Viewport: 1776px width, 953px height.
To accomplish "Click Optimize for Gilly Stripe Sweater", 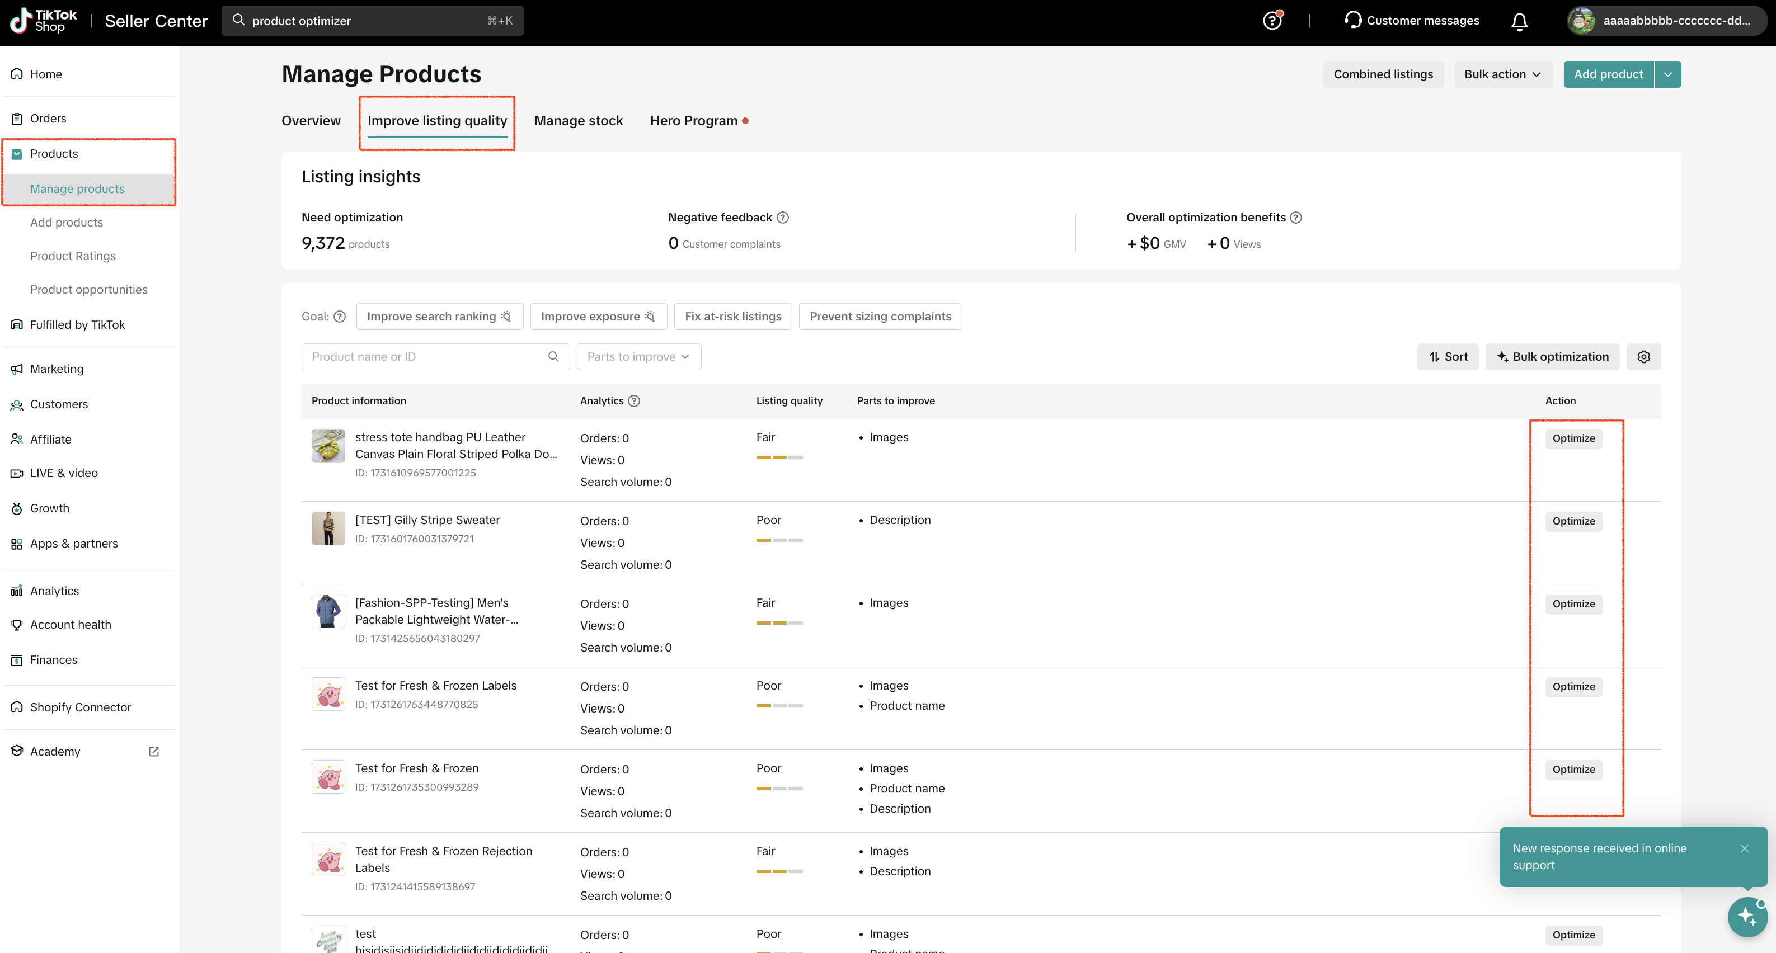I will click(x=1573, y=521).
